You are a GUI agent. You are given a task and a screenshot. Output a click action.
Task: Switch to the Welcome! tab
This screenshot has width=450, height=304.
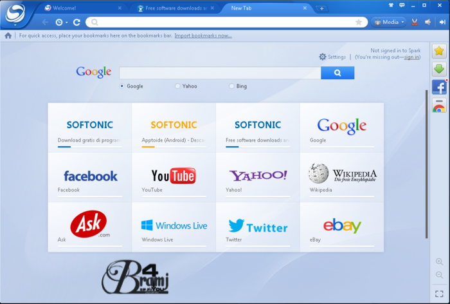(83, 8)
